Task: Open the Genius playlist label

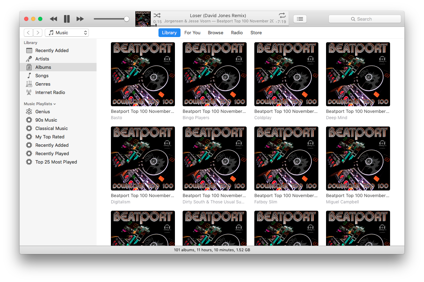Action: tap(43, 111)
